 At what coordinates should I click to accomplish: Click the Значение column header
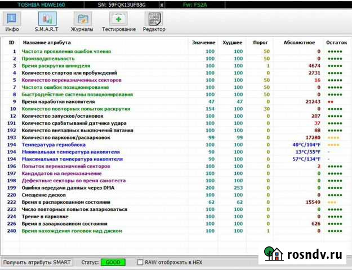(x=203, y=42)
